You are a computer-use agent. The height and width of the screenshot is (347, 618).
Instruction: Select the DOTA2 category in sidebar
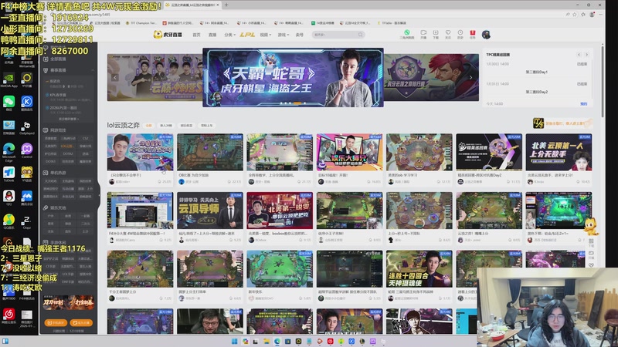[68, 153]
